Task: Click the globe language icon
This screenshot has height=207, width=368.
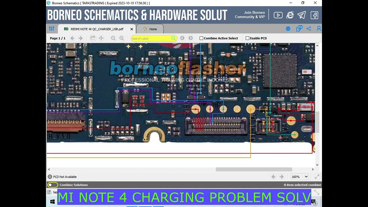Action: pyautogui.click(x=288, y=29)
